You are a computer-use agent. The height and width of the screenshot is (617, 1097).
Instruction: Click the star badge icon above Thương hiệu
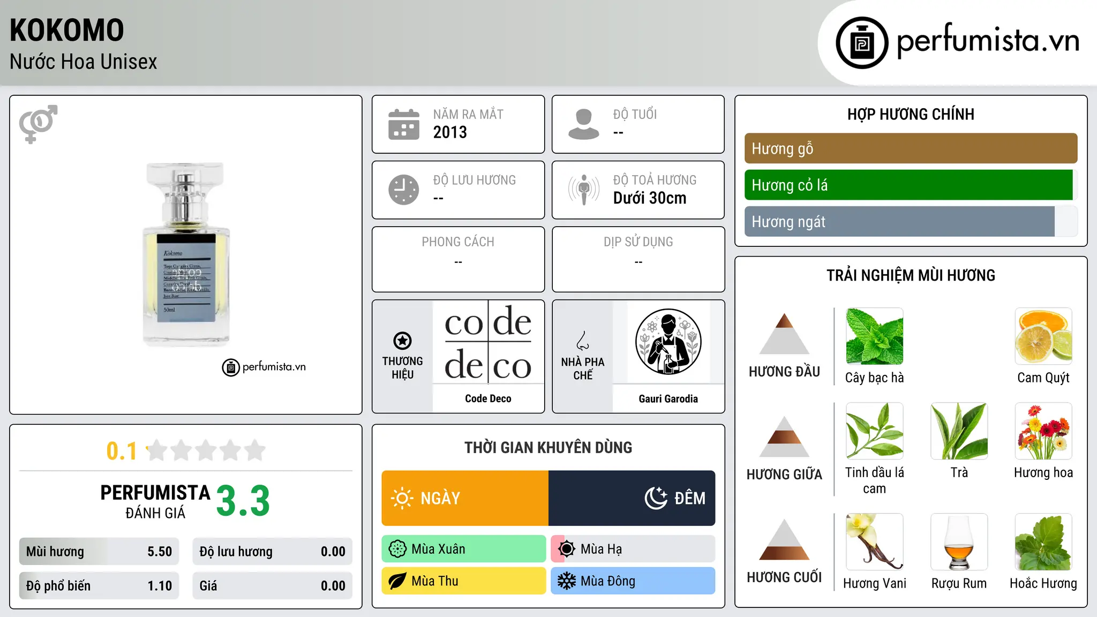[402, 341]
